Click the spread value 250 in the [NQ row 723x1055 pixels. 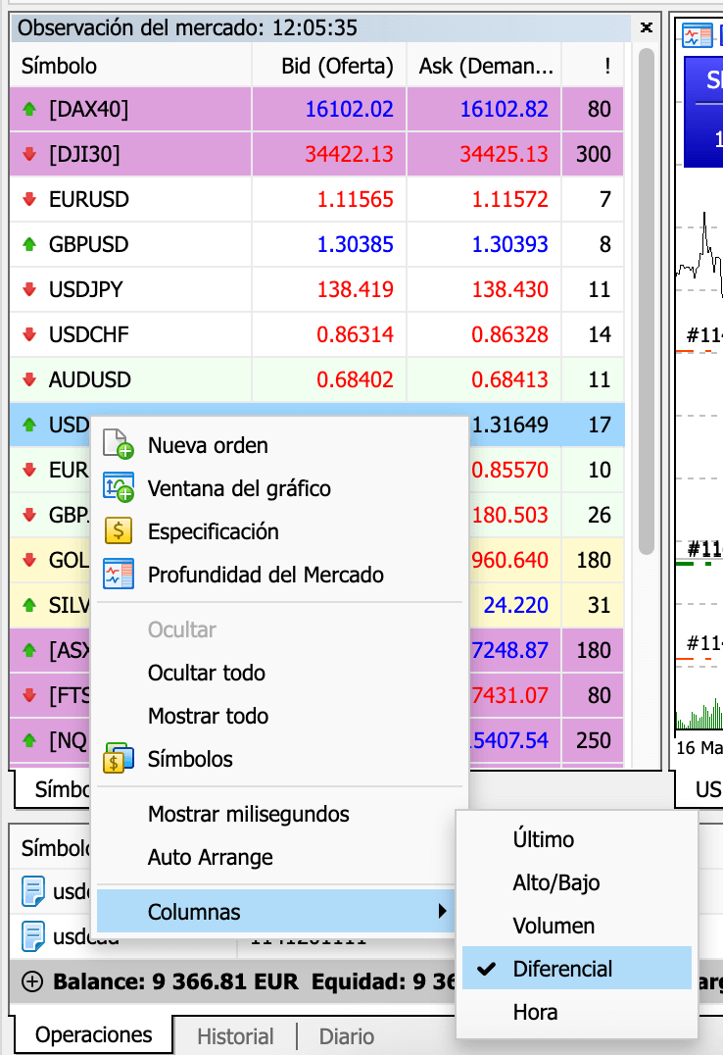tap(594, 740)
